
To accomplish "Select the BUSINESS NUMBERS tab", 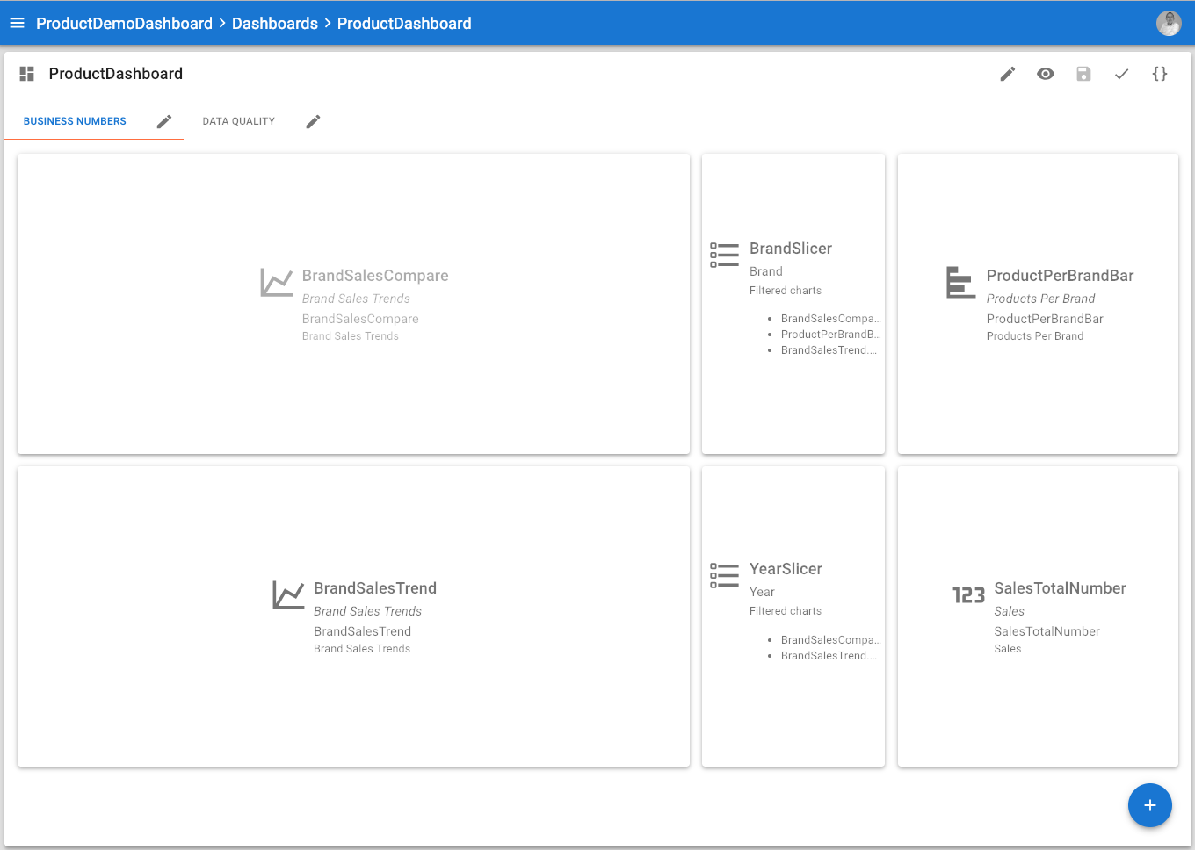I will [x=74, y=121].
